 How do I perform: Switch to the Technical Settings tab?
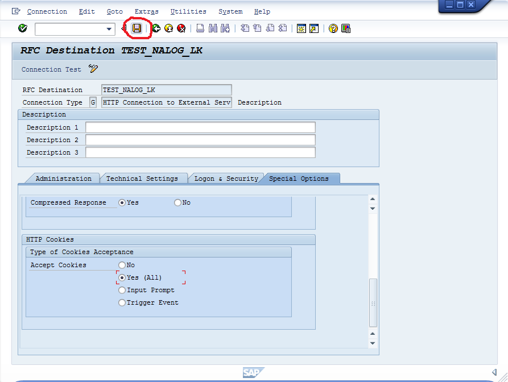[x=142, y=178]
